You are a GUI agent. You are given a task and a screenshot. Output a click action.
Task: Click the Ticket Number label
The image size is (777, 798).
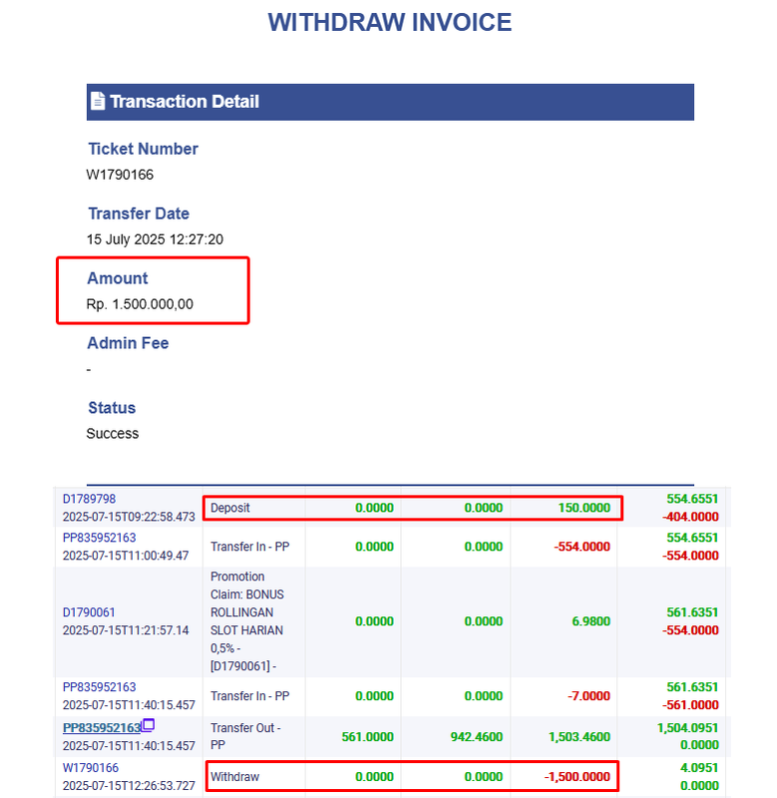click(143, 149)
